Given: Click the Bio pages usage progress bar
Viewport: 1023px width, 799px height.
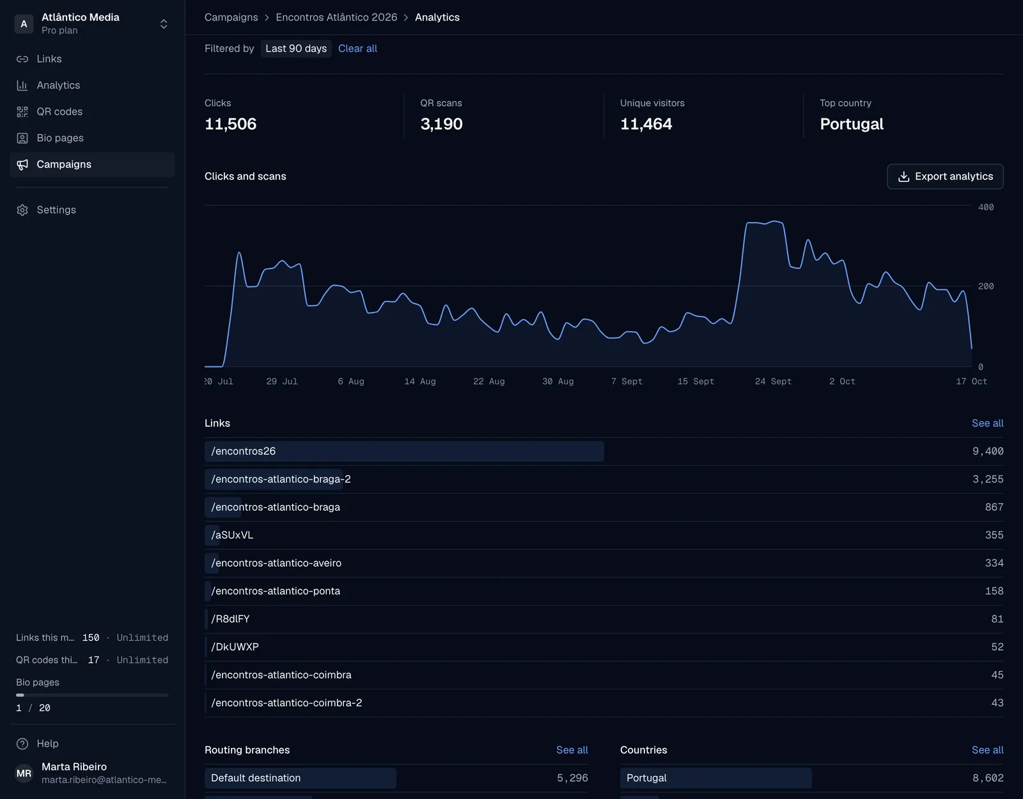Looking at the screenshot, I should [92, 695].
